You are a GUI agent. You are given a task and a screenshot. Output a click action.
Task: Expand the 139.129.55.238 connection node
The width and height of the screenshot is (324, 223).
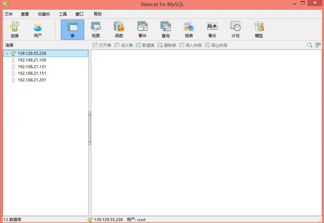[8, 54]
